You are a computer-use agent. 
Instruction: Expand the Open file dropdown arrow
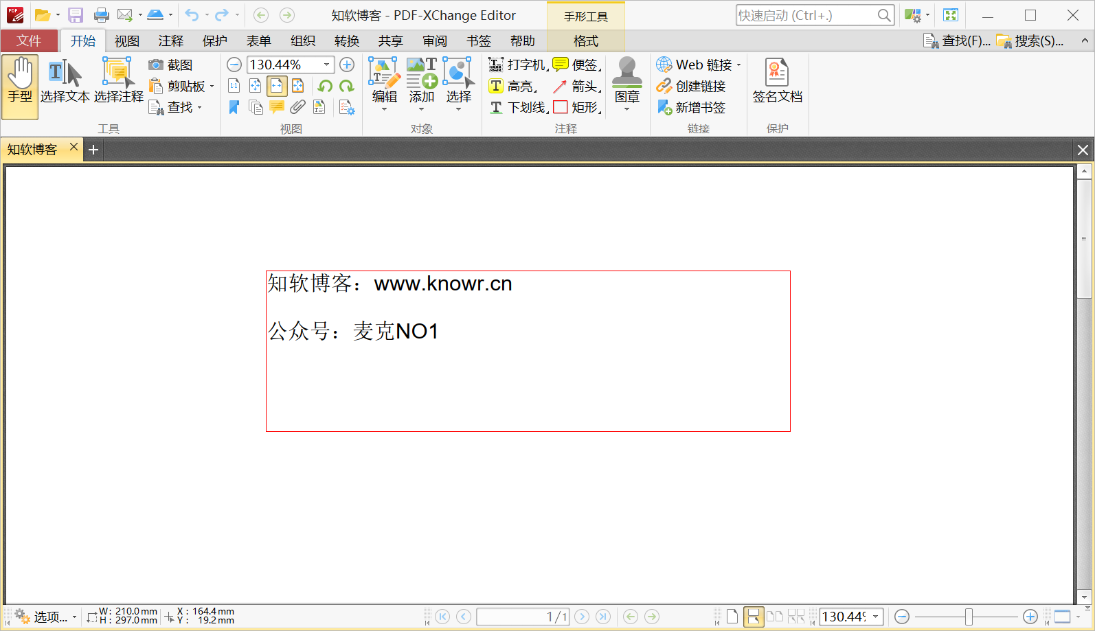(58, 15)
